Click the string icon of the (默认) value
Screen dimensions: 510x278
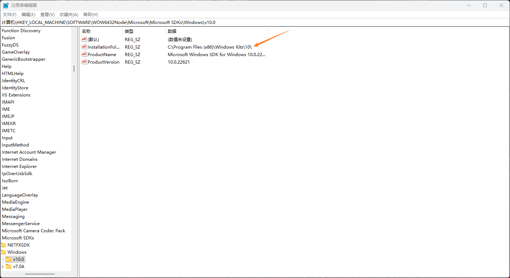tap(84, 39)
